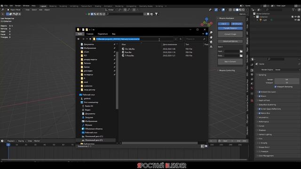This screenshot has width=301, height=169.
Task: Click the Explorer up-one-level arrow
Action: [90, 39]
